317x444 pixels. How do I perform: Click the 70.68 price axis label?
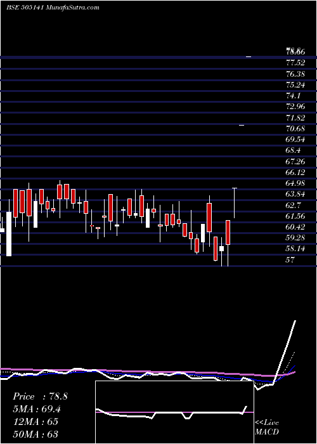click(x=296, y=129)
